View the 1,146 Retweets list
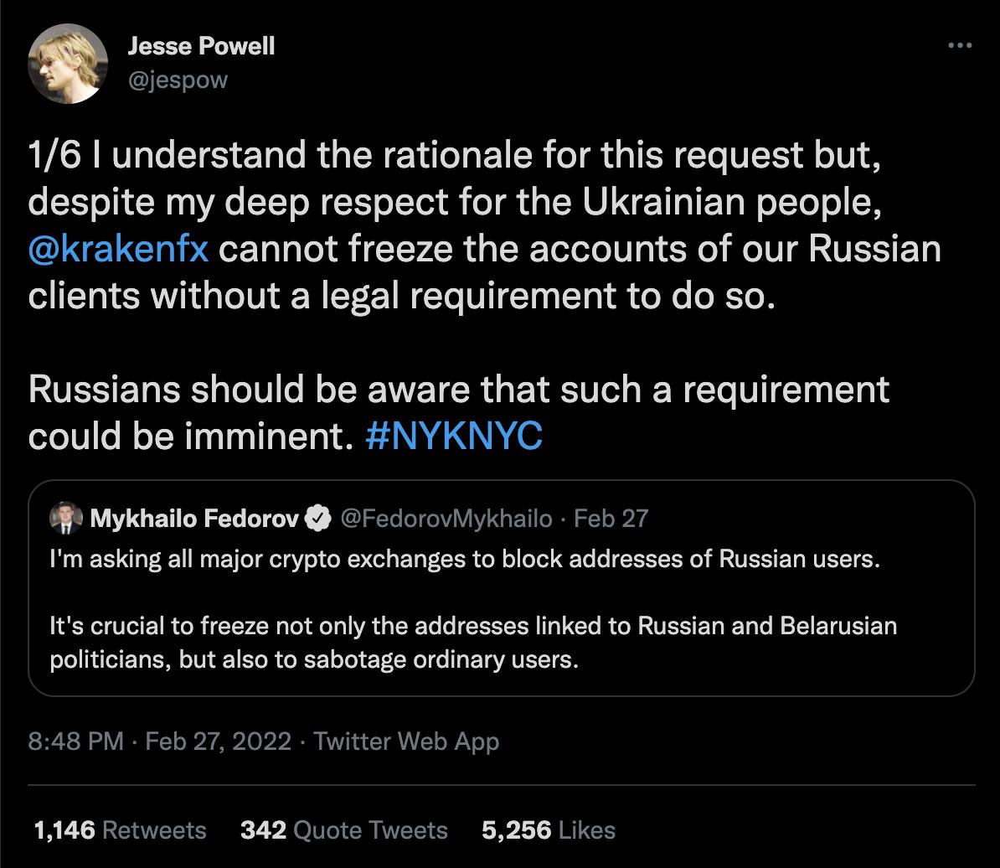 (x=120, y=830)
